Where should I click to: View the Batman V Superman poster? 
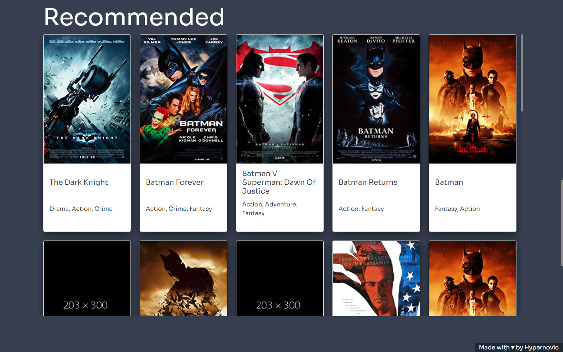(x=280, y=99)
